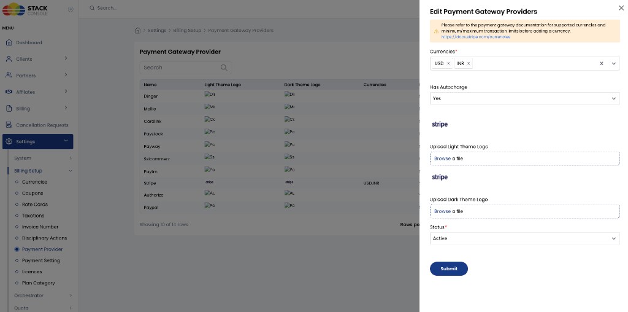628x312 pixels.
Task: Click the Stripe light theme logo preview
Action: [440, 124]
